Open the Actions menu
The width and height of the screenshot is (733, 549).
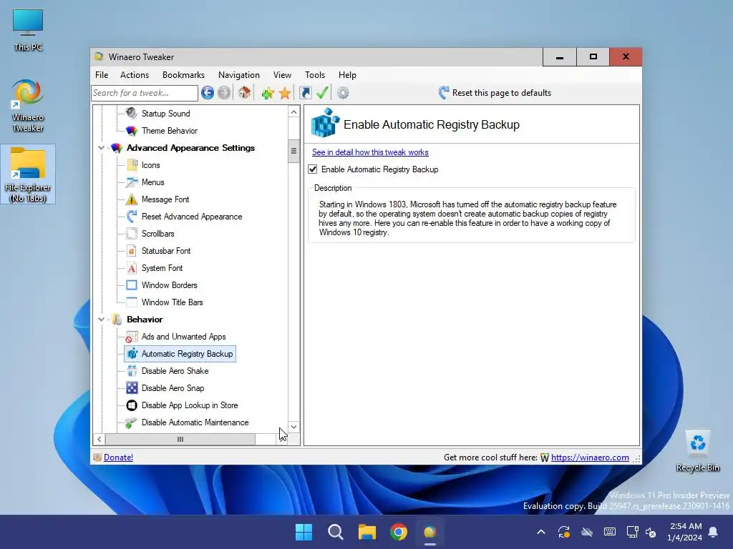pos(135,74)
